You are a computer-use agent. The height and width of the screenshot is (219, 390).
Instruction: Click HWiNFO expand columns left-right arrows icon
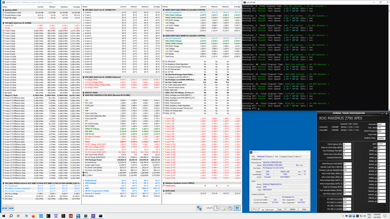coord(4,208)
